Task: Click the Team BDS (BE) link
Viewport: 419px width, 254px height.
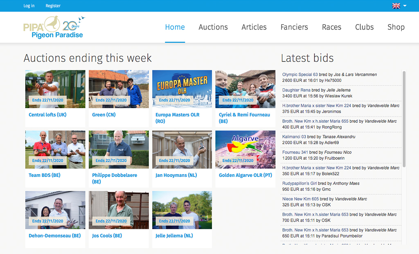Action: [x=44, y=175]
